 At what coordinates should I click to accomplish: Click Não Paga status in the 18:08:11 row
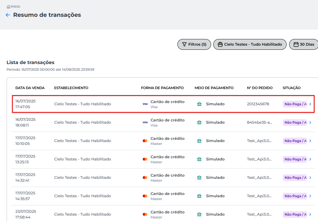pos(295,122)
